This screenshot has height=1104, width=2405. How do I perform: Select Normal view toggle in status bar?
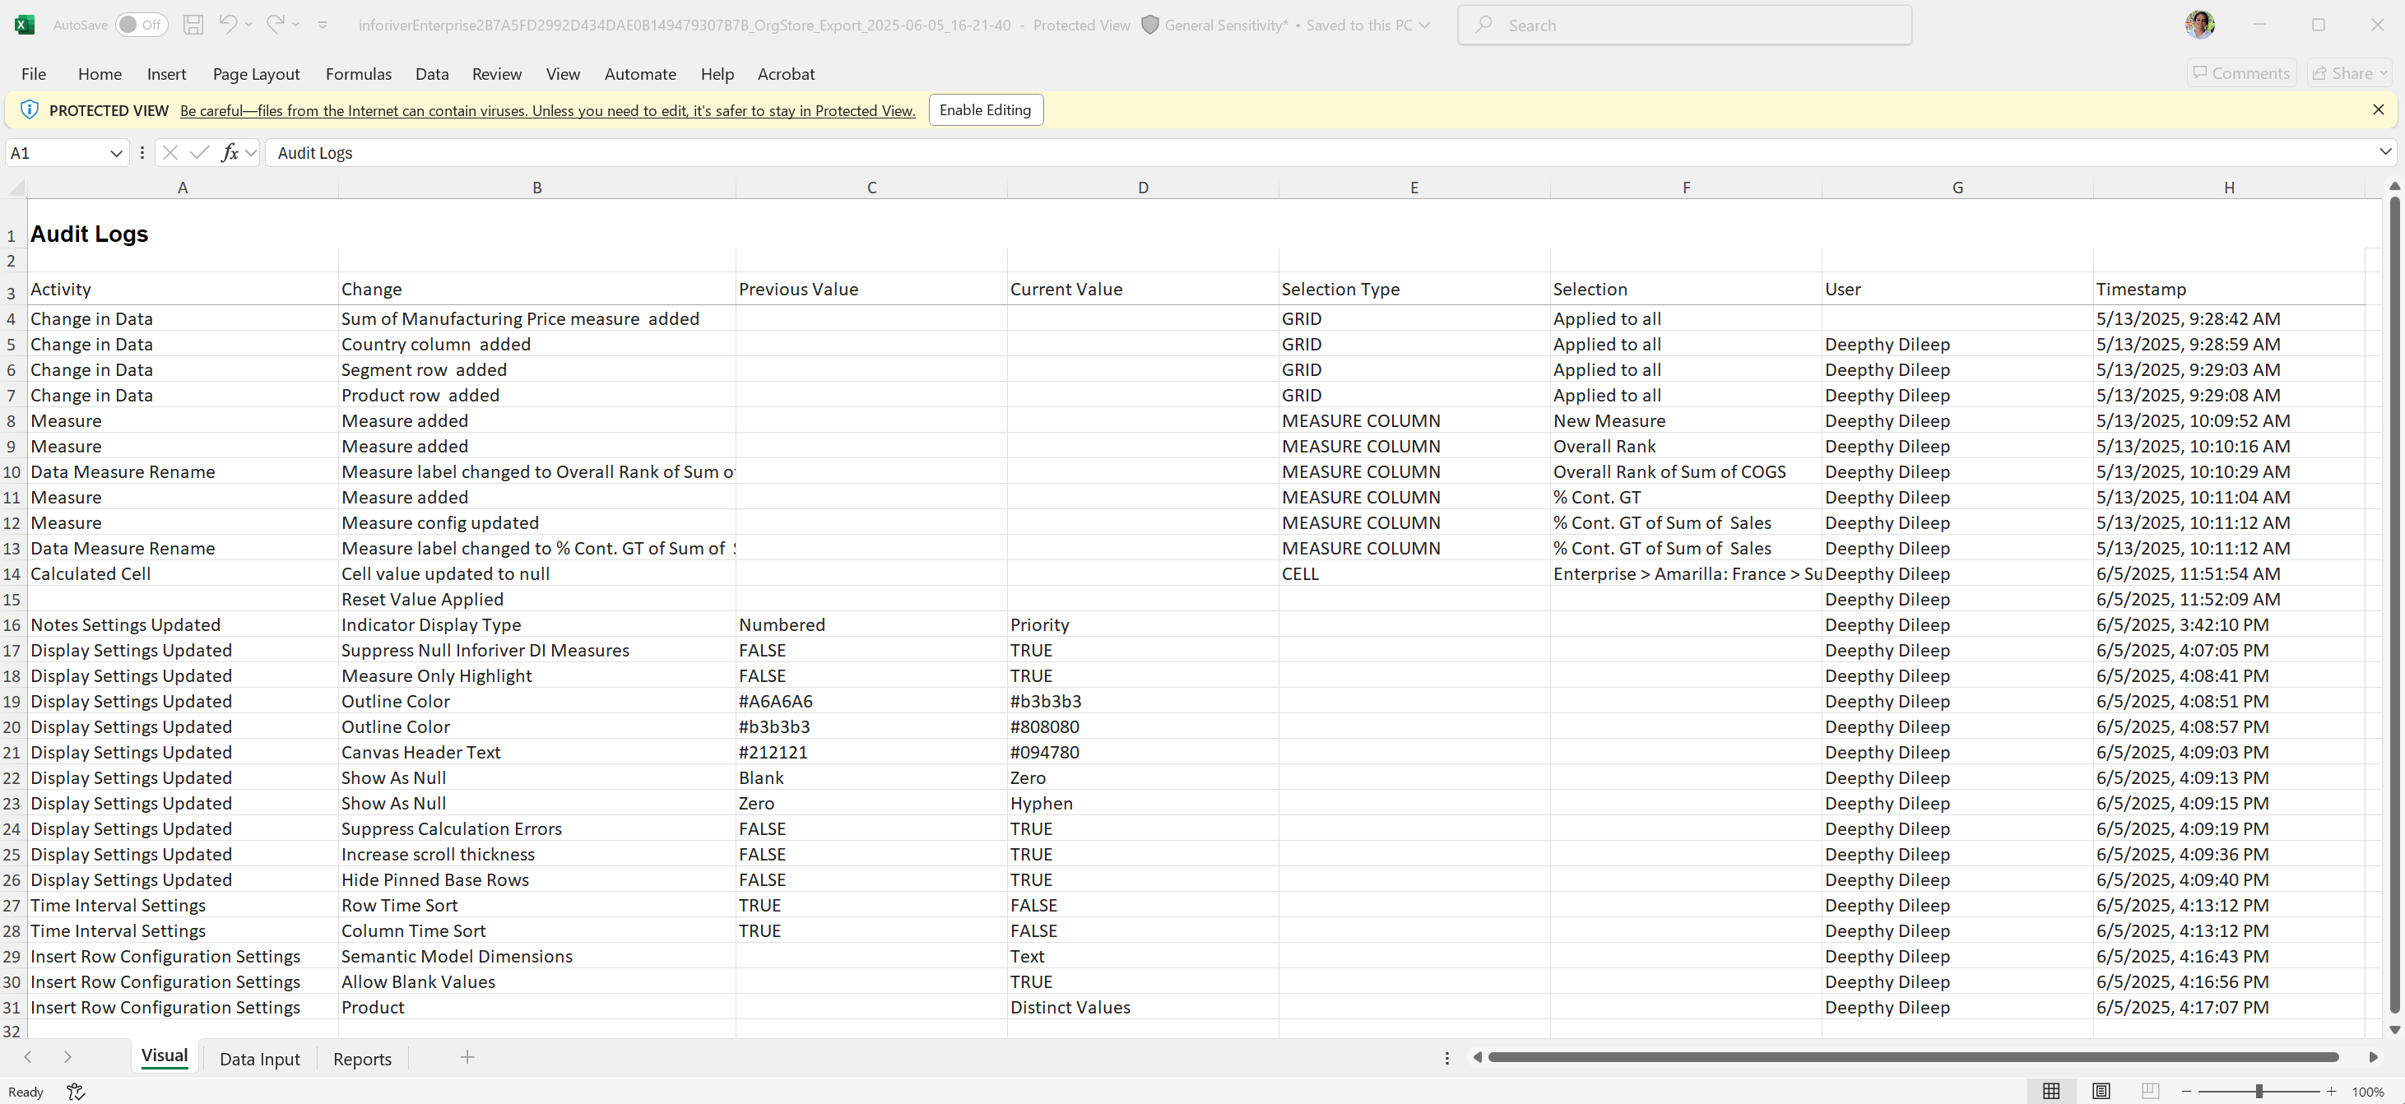point(2051,1091)
